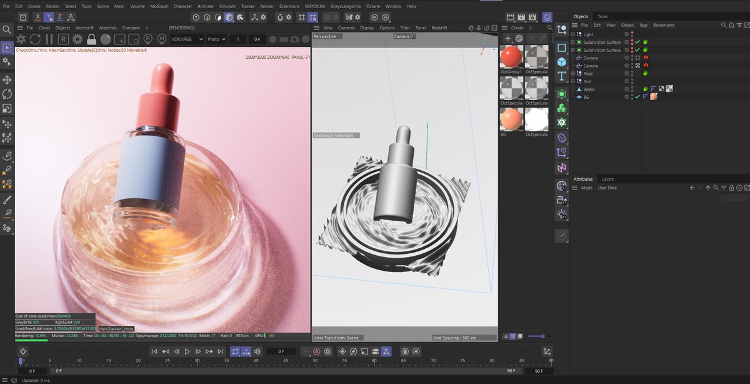Expand Material manager menu overflow arrow
Viewport: 750px width, 384px height.
coord(530,28)
